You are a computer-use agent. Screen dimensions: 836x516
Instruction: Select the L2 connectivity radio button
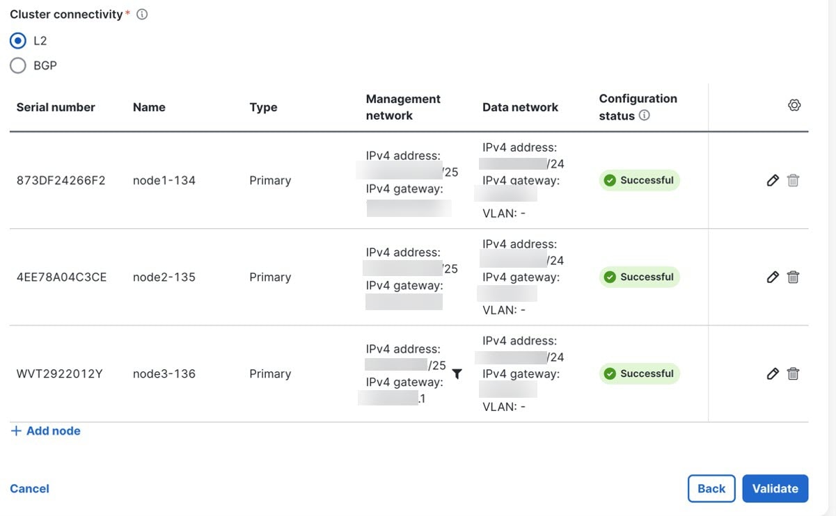point(18,41)
